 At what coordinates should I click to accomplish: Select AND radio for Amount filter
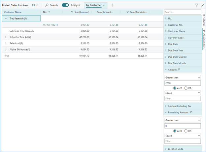coord(175,88)
